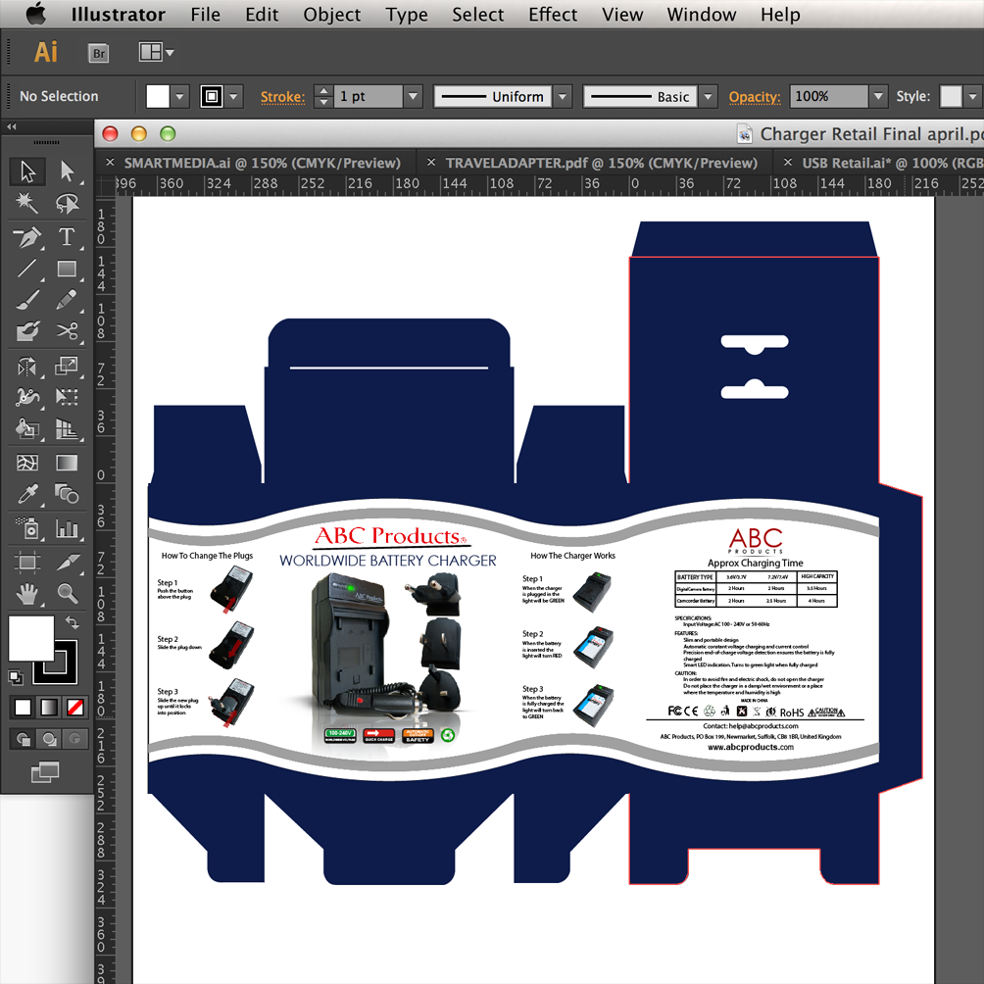Enable Draw Inside mode
Viewport: 984px width, 984px height.
(74, 739)
